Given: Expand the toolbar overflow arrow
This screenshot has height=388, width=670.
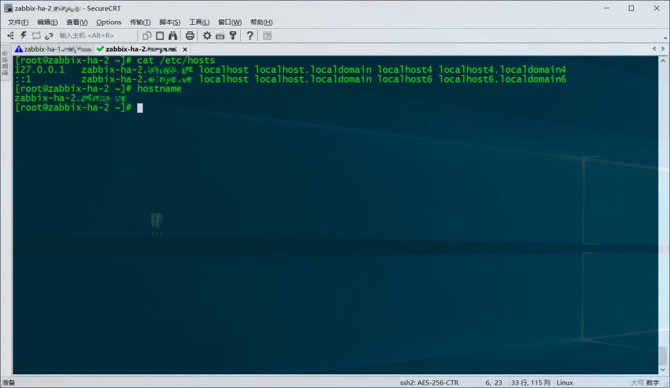Looking at the screenshot, I should pos(665,39).
